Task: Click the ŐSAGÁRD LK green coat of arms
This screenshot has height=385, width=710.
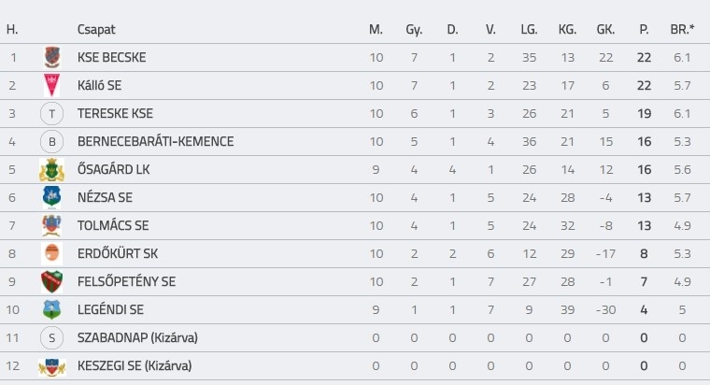Action: point(51,170)
